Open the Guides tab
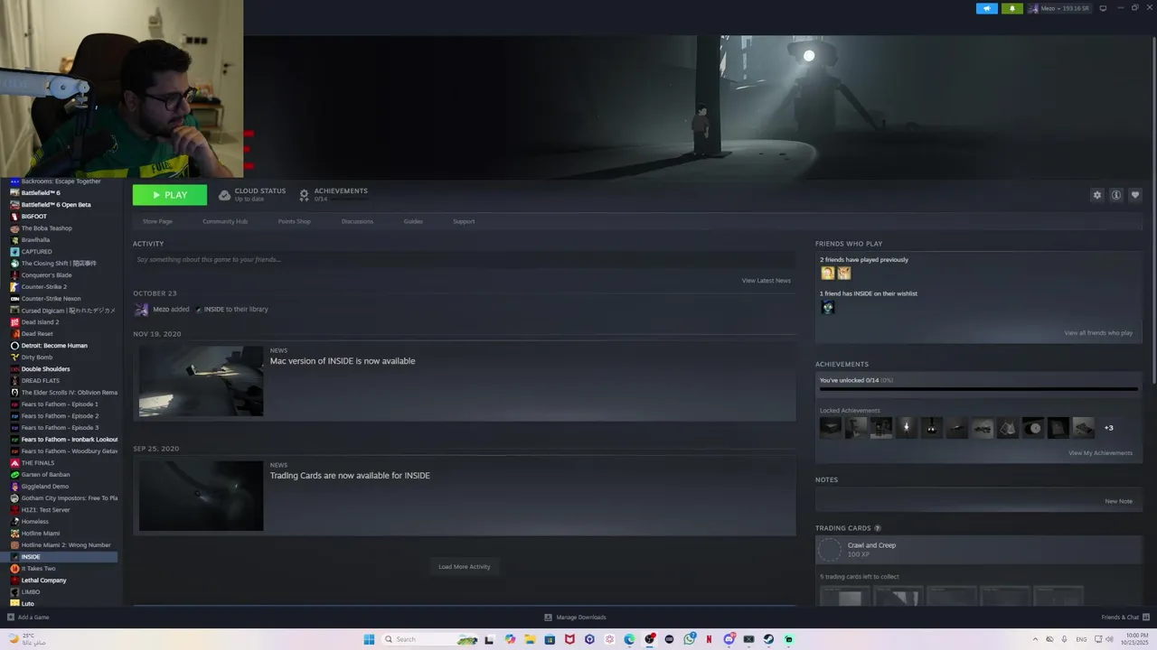The image size is (1157, 650). coord(413,221)
